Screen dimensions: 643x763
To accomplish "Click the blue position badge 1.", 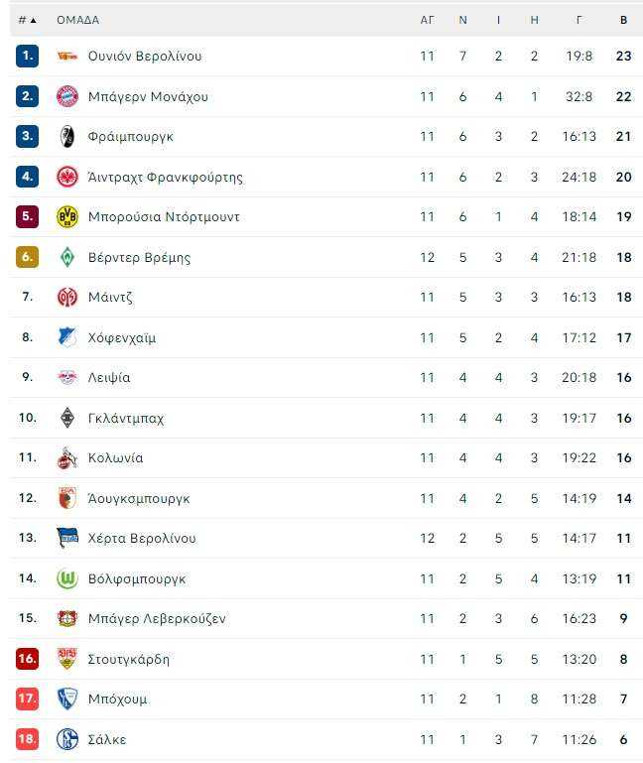I will pos(27,56).
